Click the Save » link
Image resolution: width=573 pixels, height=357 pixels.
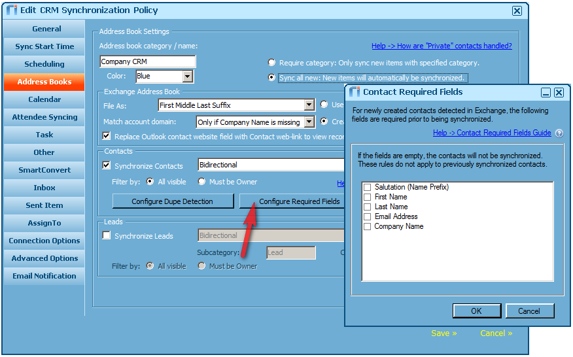[443, 333]
